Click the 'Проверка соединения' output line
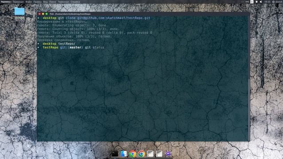283x159 pixels. [x=64, y=40]
